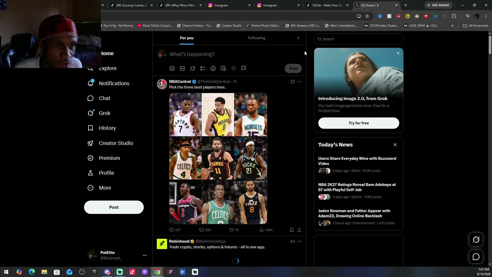Share the NBACentral post
The image size is (492, 277).
point(299,230)
